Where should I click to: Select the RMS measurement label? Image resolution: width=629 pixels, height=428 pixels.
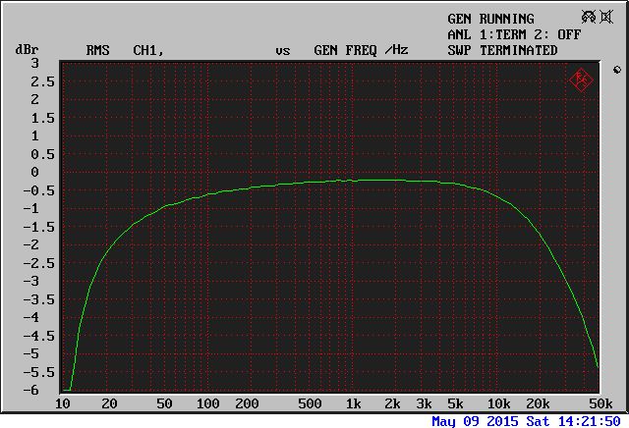[x=98, y=50]
